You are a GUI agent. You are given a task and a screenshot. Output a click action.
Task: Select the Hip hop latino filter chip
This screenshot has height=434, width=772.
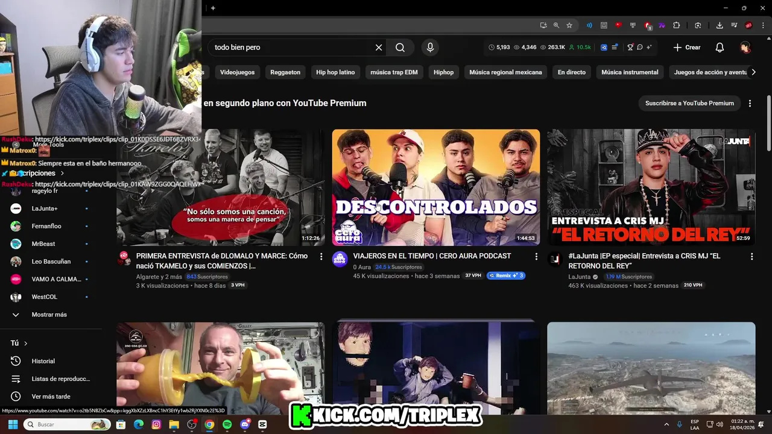click(335, 72)
